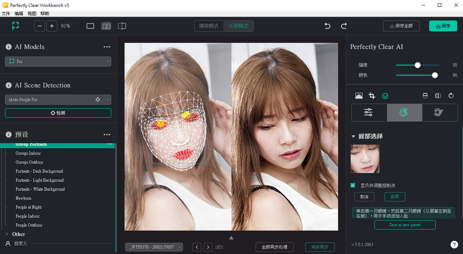Enable side-by-side split view layout
Image resolution: width=463 pixels, height=254 pixels.
pyautogui.click(x=106, y=26)
